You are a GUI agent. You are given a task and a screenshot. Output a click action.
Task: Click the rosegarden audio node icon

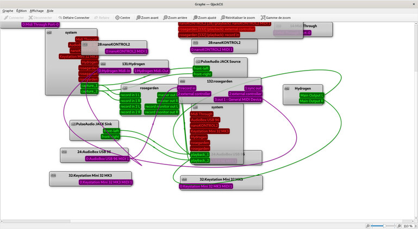(x=125, y=88)
